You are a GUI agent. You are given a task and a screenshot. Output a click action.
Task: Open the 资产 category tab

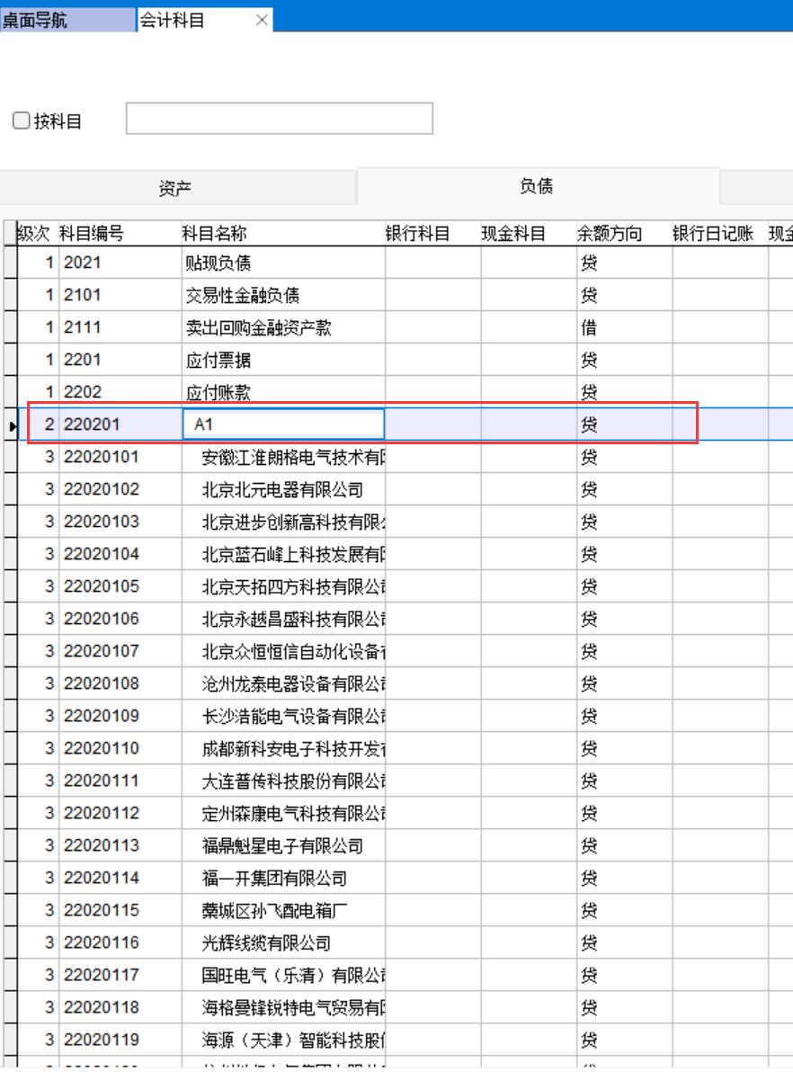(175, 188)
